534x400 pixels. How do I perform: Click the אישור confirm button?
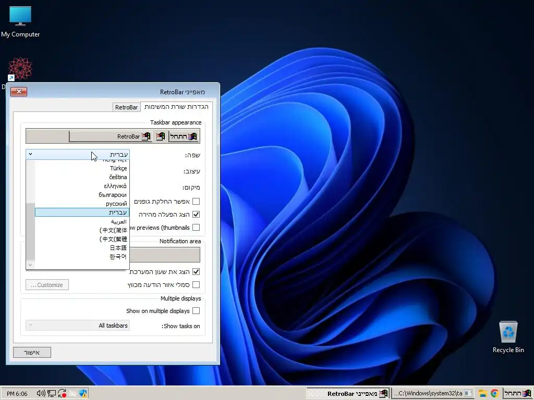pos(32,353)
